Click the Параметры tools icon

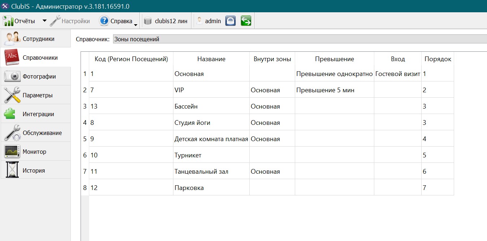click(x=12, y=95)
